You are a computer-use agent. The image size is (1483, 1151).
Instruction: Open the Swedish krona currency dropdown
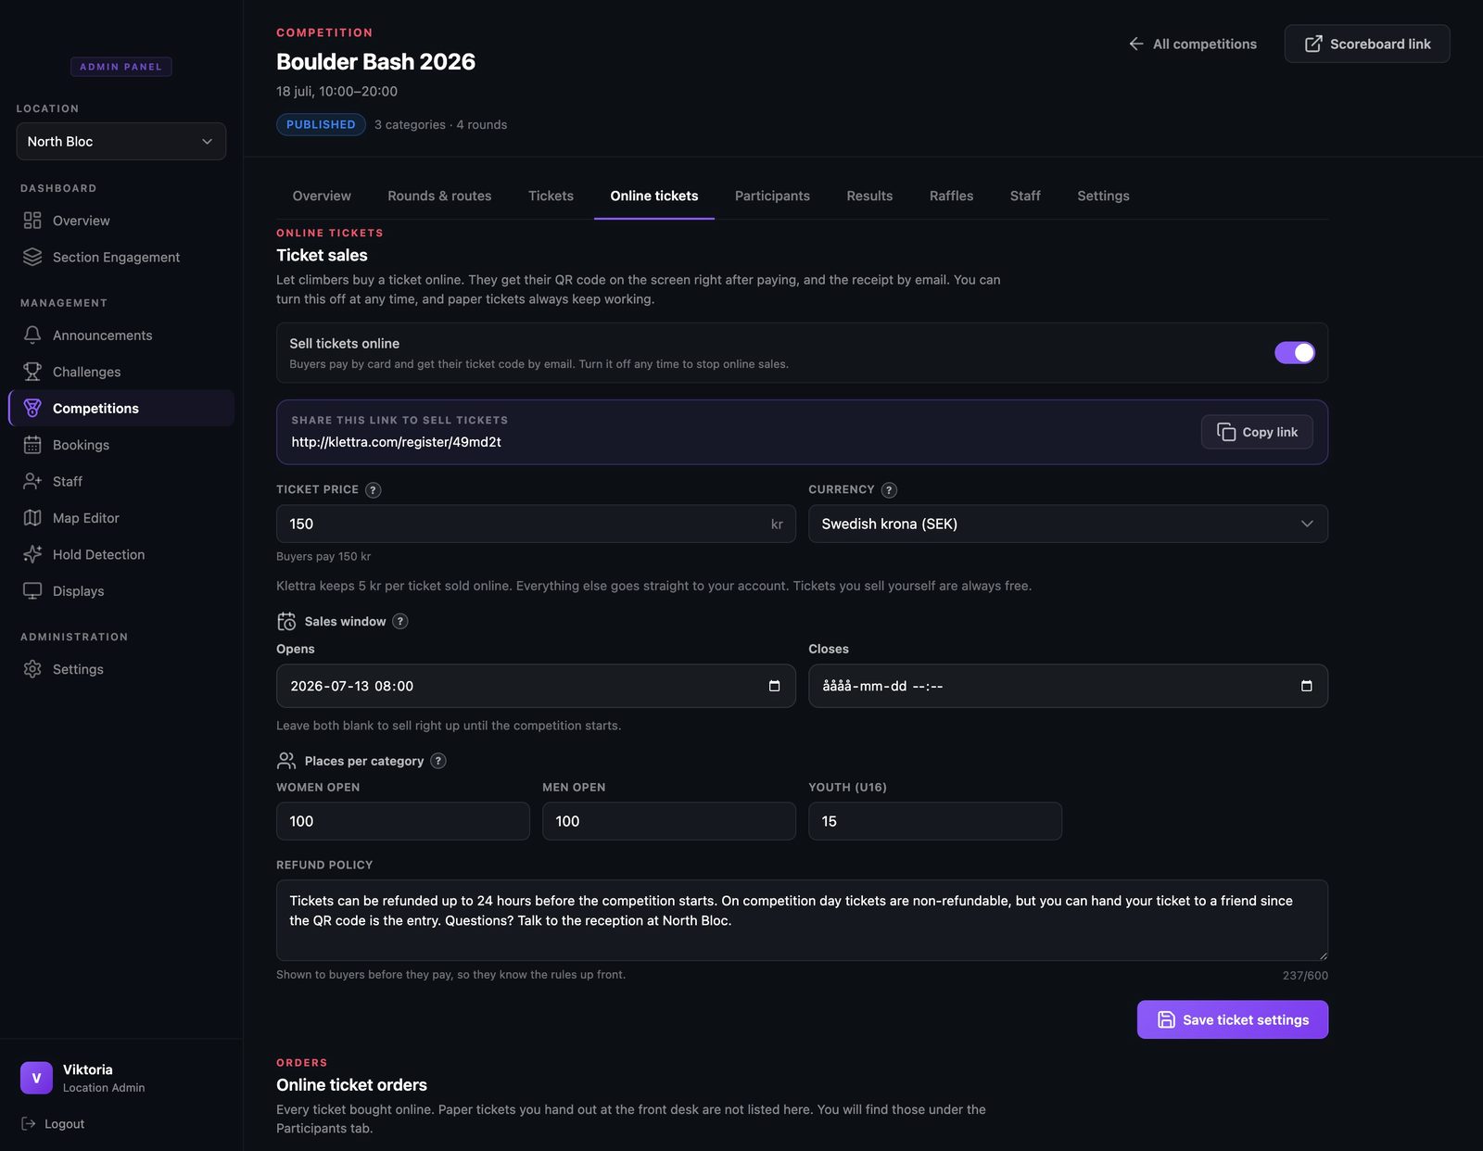[x=1068, y=524]
